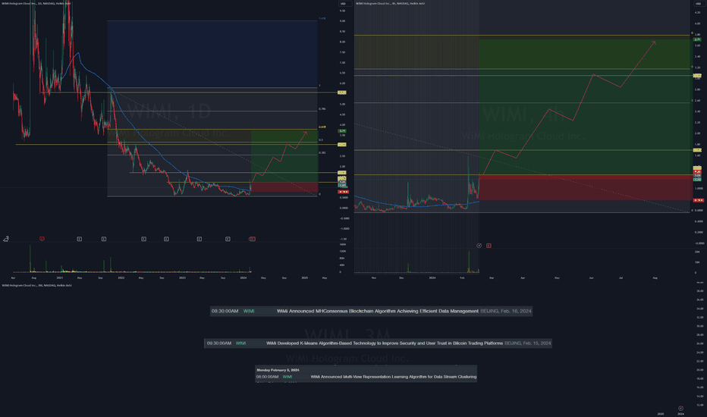707x417 pixels.
Task: Click the 1D chart symbol title
Action: pyautogui.click(x=36, y=3)
